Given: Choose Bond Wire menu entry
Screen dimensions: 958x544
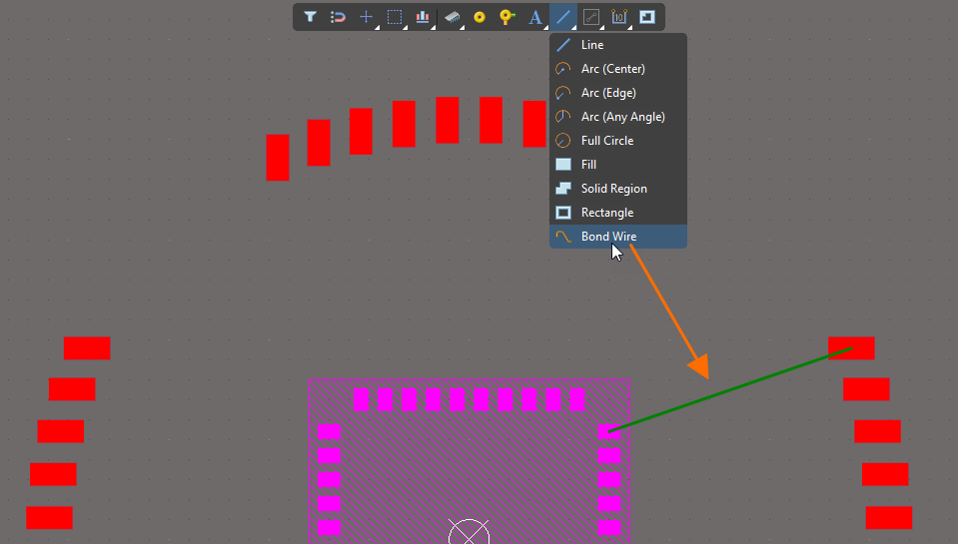Looking at the screenshot, I should pyautogui.click(x=618, y=237).
